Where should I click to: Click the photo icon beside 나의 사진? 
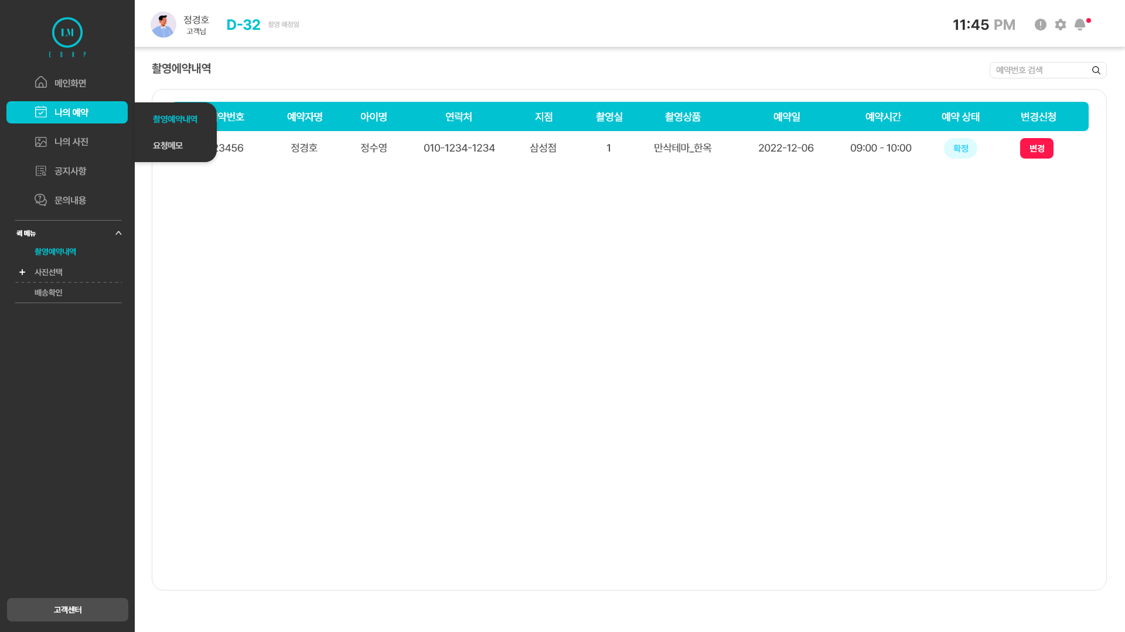41,142
